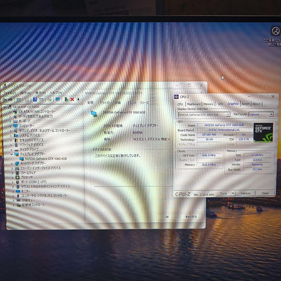Switch to SPD tab in CPU-Z
The height and width of the screenshot is (281, 281).
(220, 104)
